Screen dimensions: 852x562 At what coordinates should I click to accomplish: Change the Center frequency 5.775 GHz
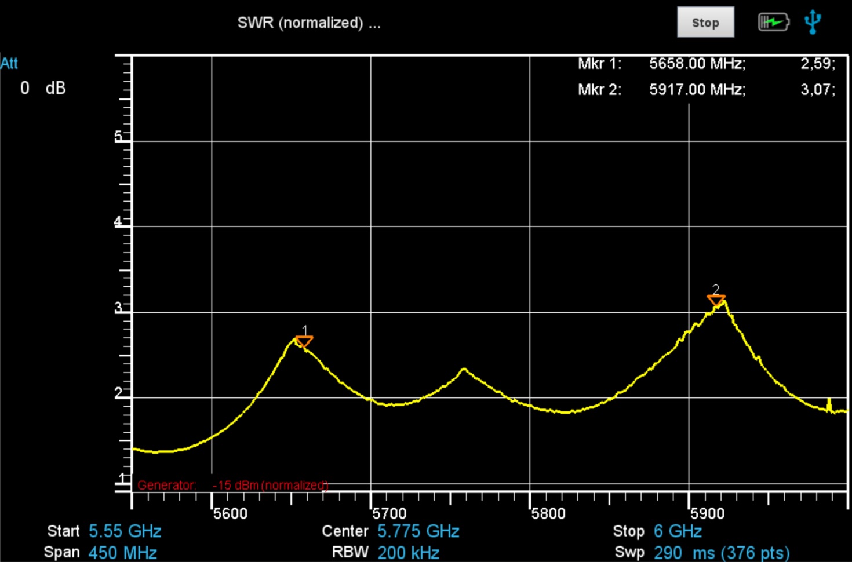pyautogui.click(x=418, y=531)
